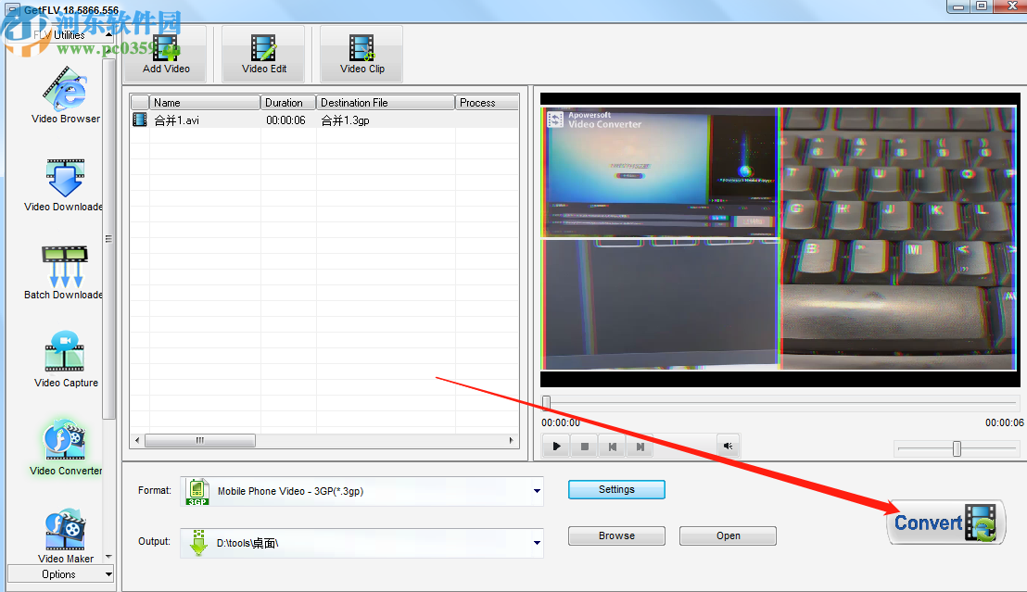This screenshot has width=1027, height=592.
Task: Click Open to view output folder
Action: pyautogui.click(x=728, y=535)
